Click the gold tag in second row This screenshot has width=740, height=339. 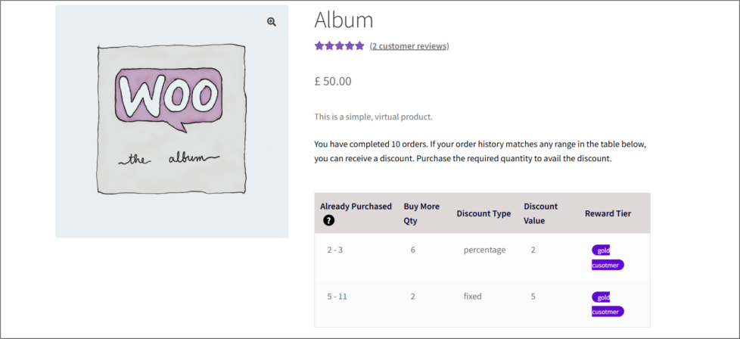[601, 297]
